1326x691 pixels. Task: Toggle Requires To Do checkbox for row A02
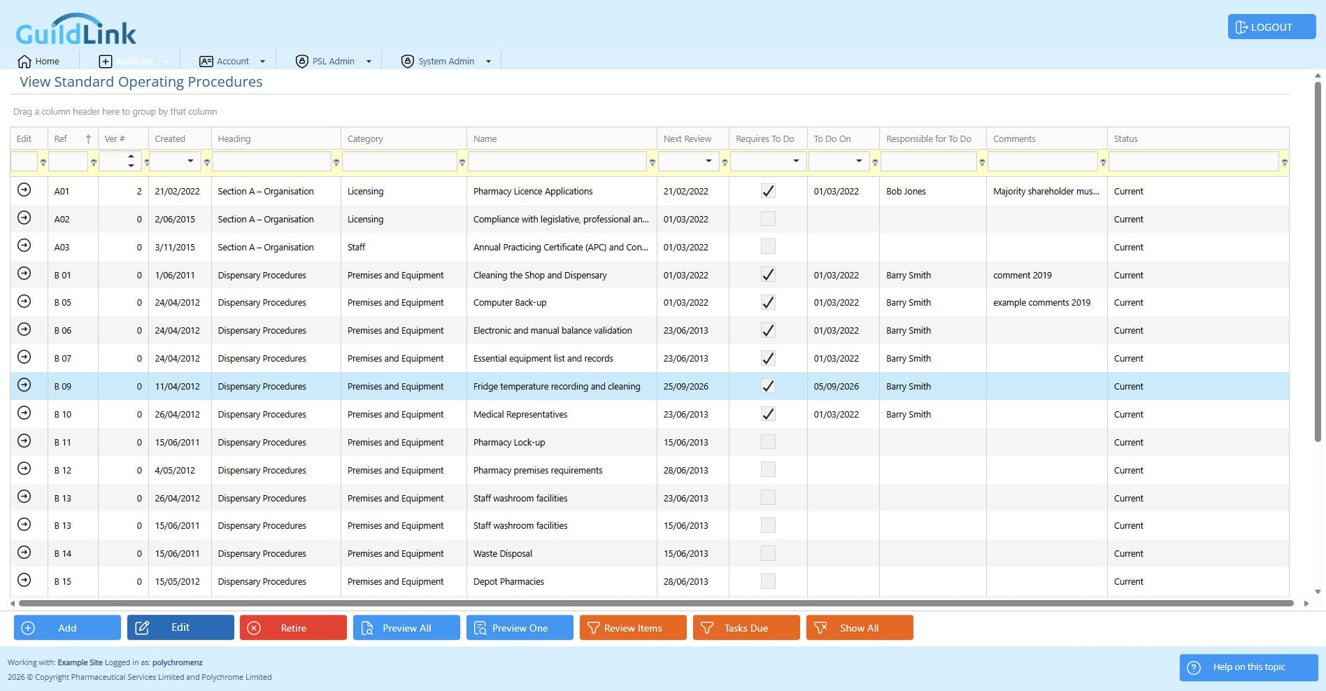pos(768,218)
